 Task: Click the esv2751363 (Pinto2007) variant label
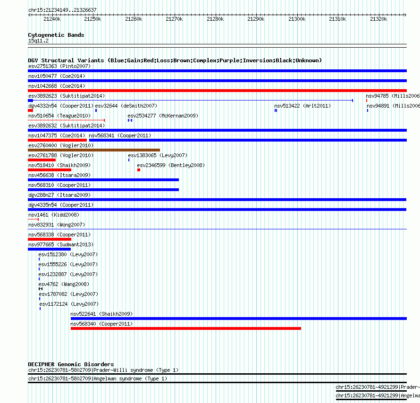[x=59, y=66]
